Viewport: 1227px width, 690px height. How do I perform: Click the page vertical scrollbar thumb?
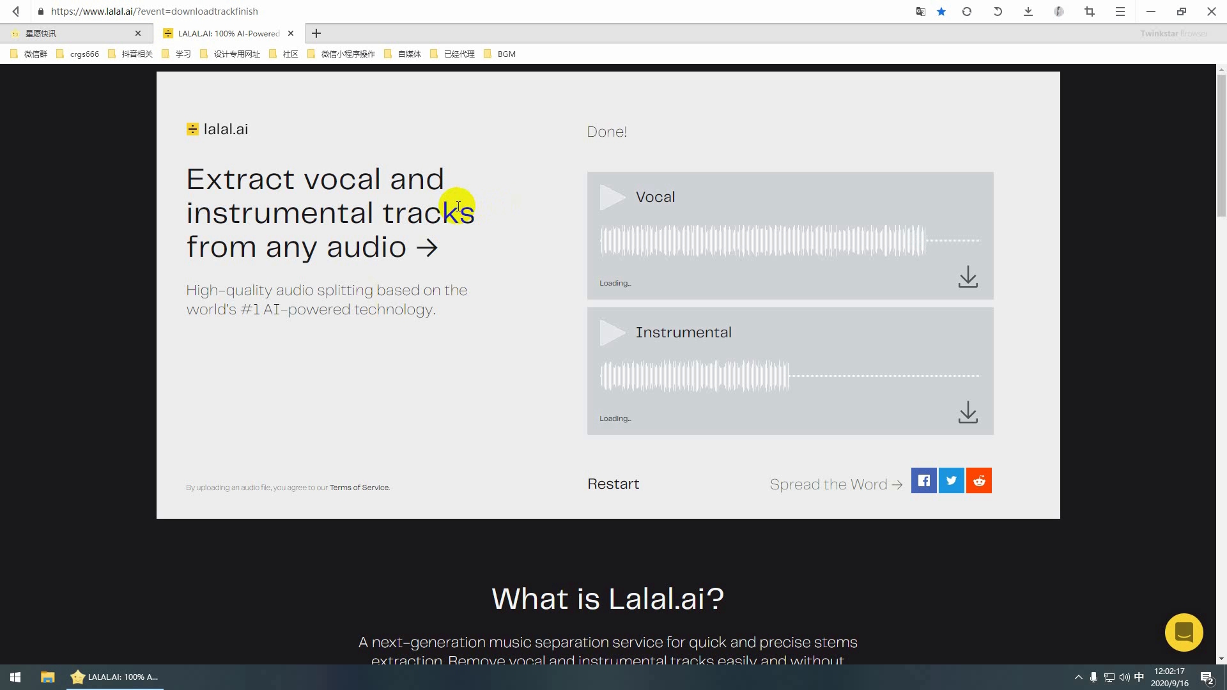(x=1221, y=146)
